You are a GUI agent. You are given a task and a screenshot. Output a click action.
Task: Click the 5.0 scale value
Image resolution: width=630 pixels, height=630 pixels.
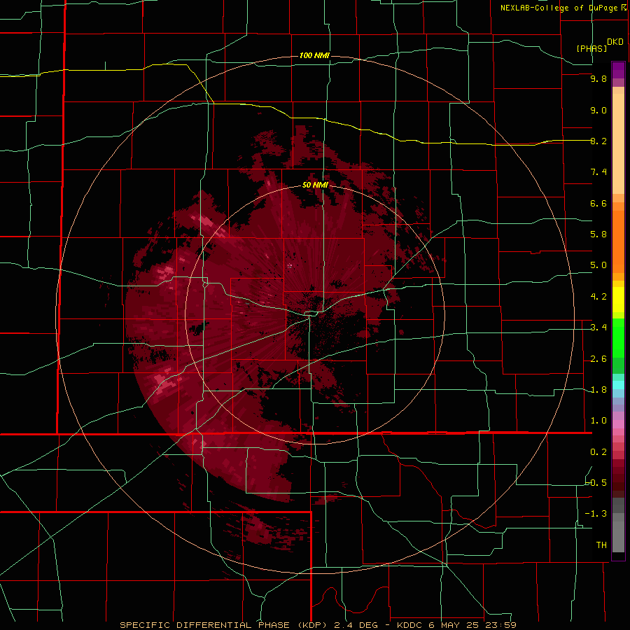[598, 265]
